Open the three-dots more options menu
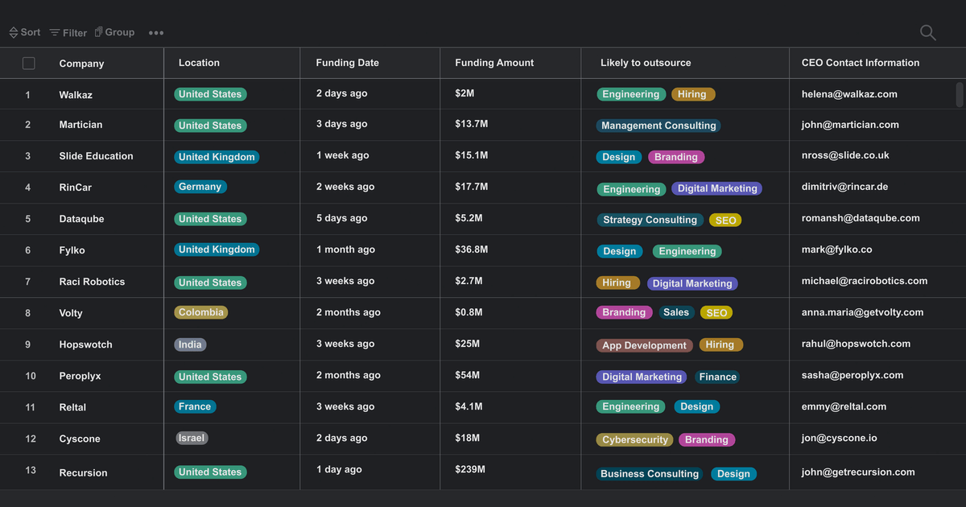 (x=156, y=33)
